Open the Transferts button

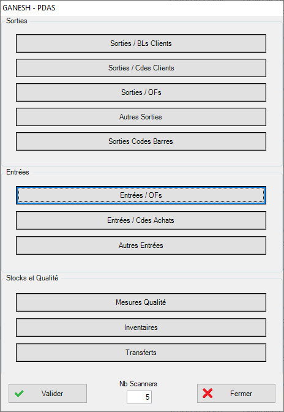coord(141,353)
